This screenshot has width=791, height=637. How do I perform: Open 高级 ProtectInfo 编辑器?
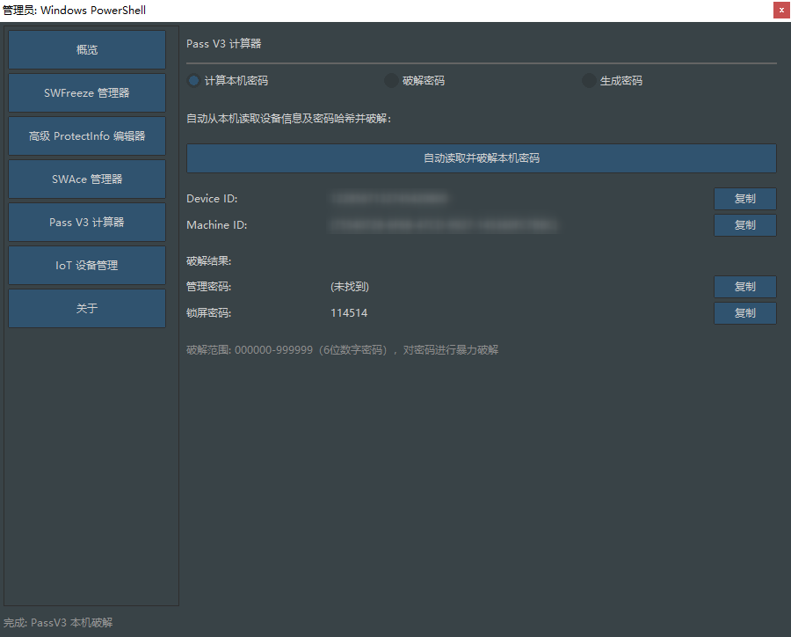(87, 135)
